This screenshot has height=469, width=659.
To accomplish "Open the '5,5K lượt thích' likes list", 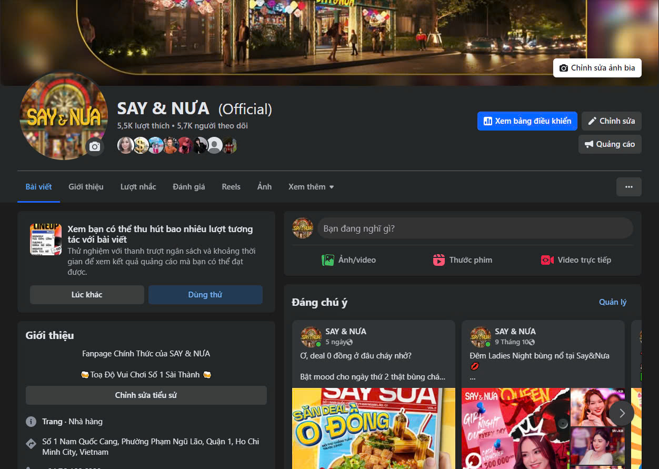I will point(143,126).
